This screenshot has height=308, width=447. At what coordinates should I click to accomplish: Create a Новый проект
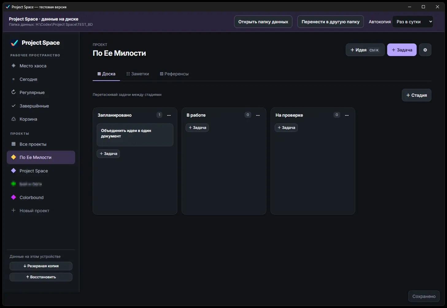41,211
